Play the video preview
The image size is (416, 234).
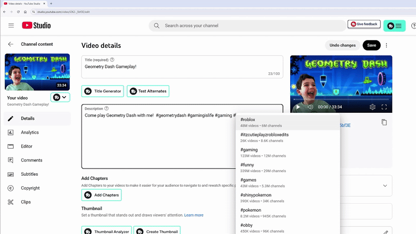pos(298,107)
